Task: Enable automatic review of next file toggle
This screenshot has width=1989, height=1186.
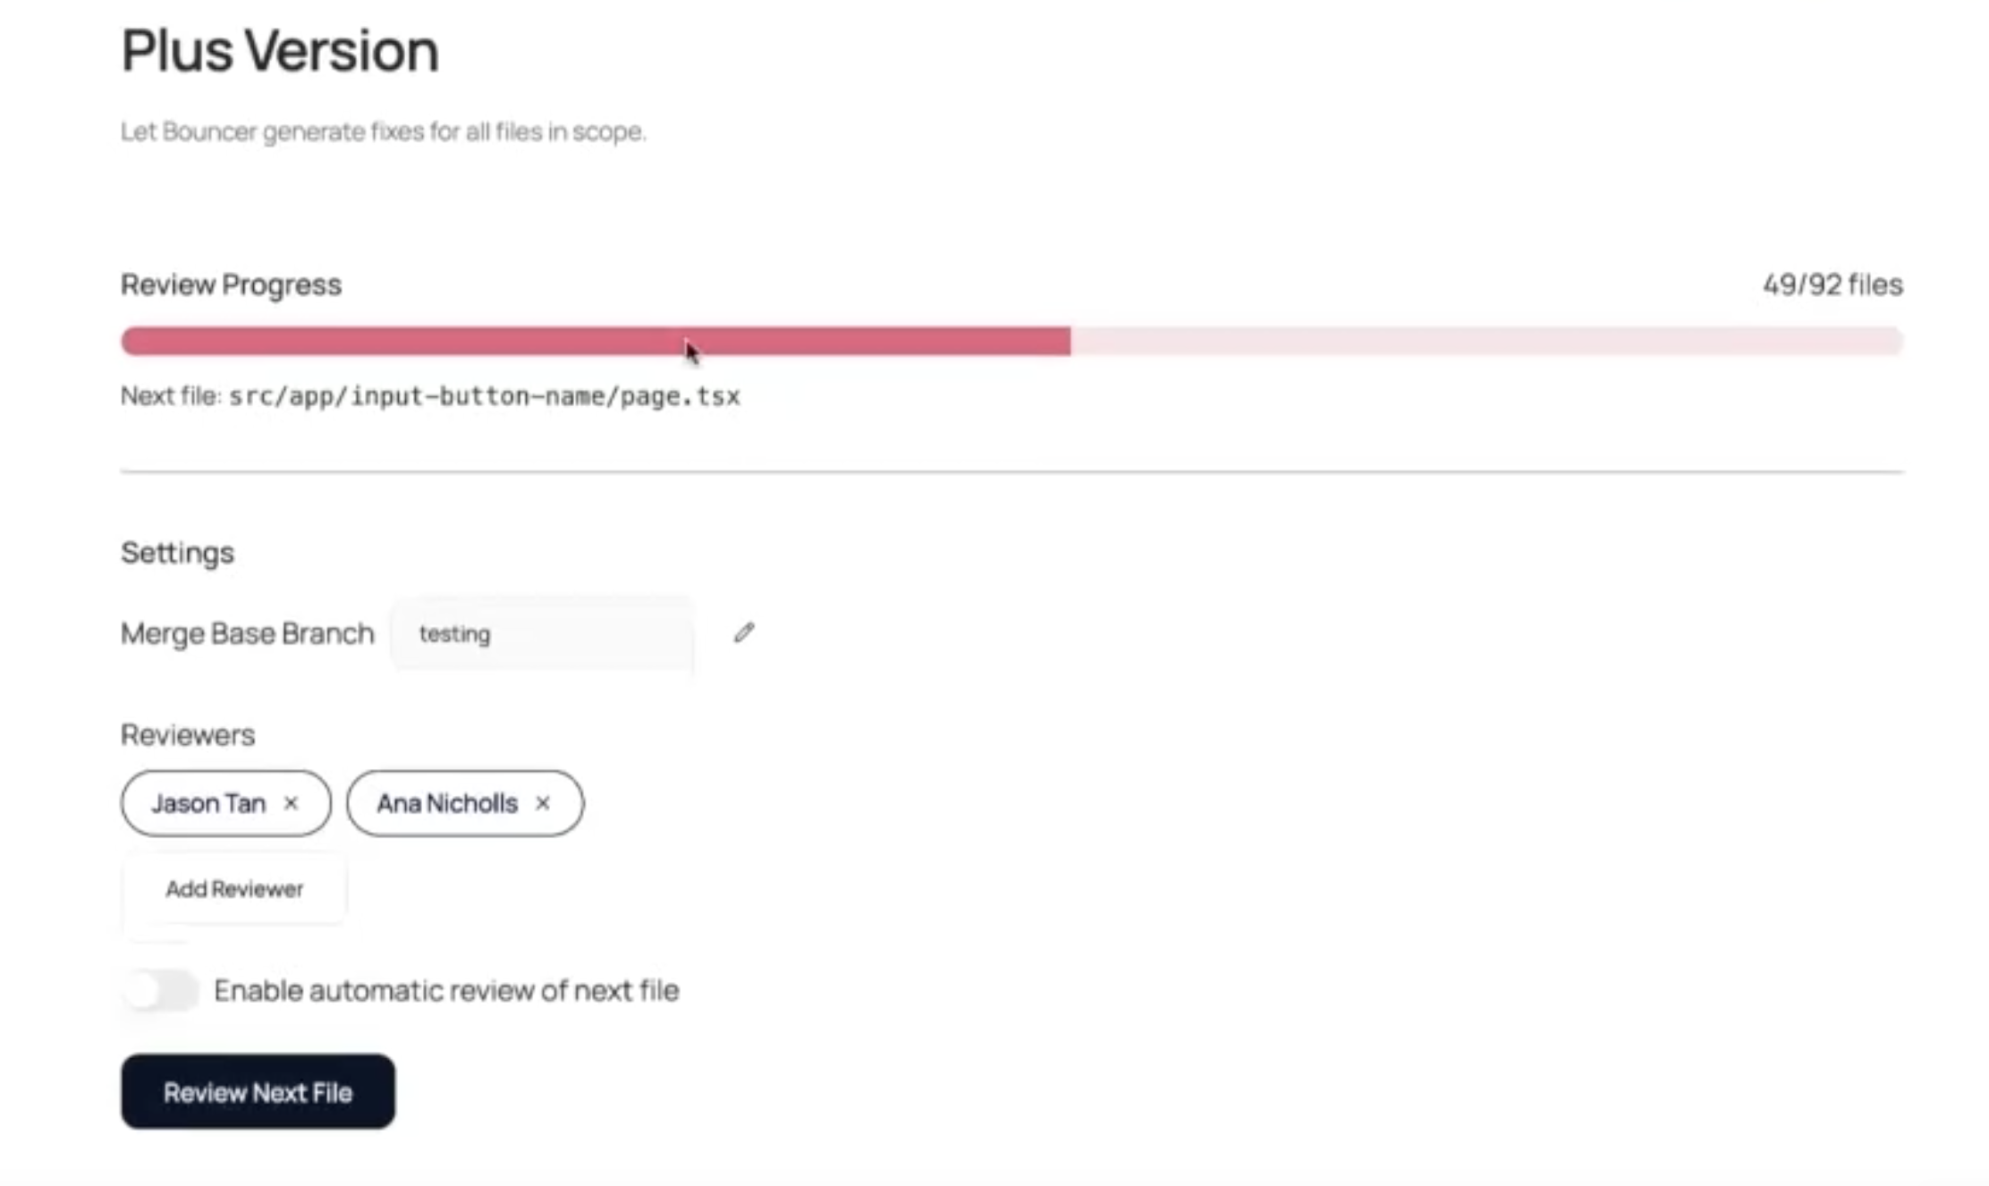Action: pyautogui.click(x=161, y=990)
